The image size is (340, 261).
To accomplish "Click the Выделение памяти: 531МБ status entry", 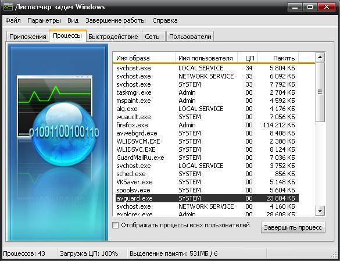I will pos(173,253).
